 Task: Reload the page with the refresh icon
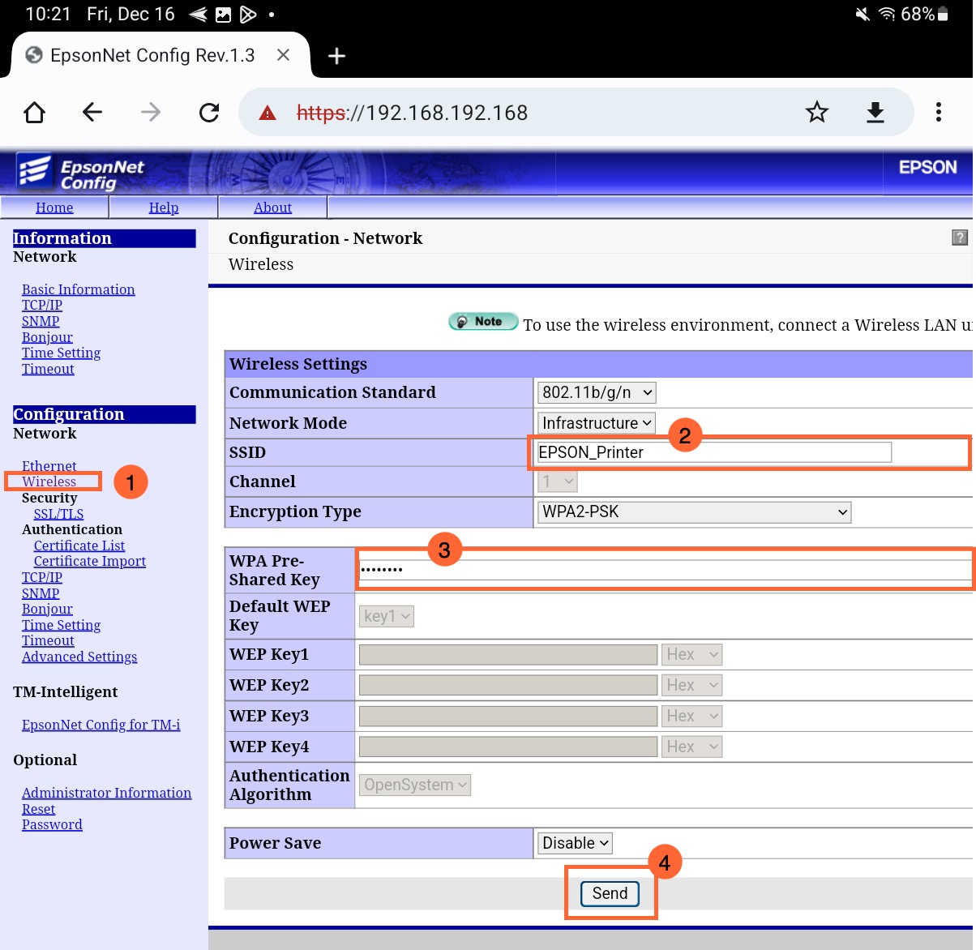point(209,112)
